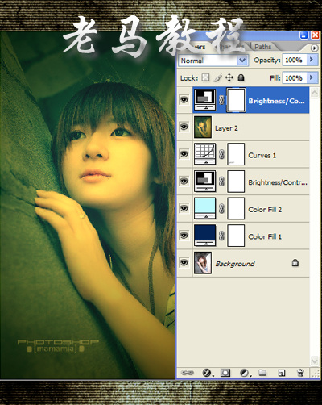Click the link layers icon

click(188, 373)
